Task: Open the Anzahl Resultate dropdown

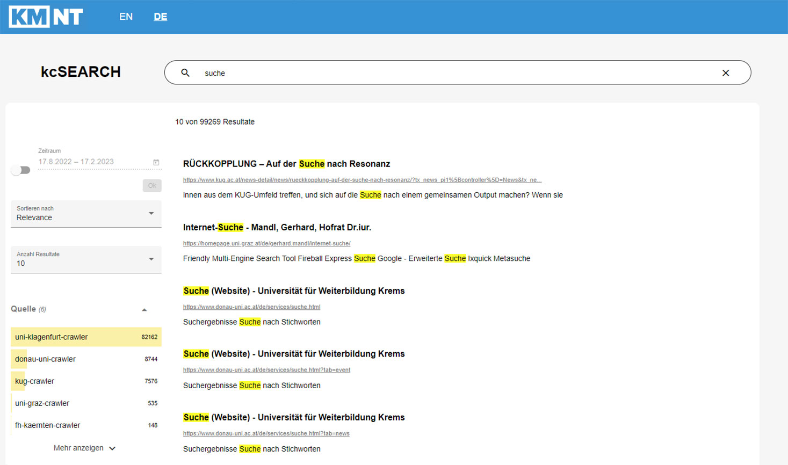Action: (x=86, y=259)
